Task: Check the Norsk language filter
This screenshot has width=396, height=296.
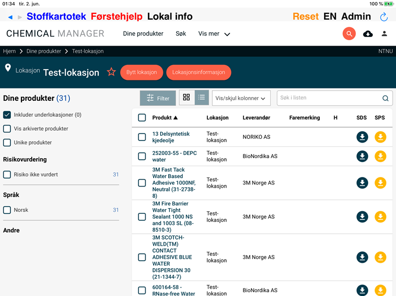Action: click(x=7, y=210)
